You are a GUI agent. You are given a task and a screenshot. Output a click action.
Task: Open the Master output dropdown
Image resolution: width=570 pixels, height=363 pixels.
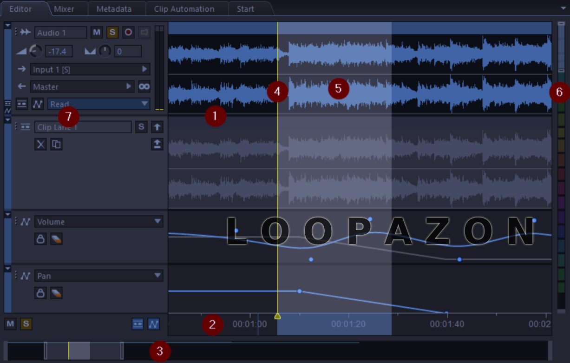[x=82, y=86]
